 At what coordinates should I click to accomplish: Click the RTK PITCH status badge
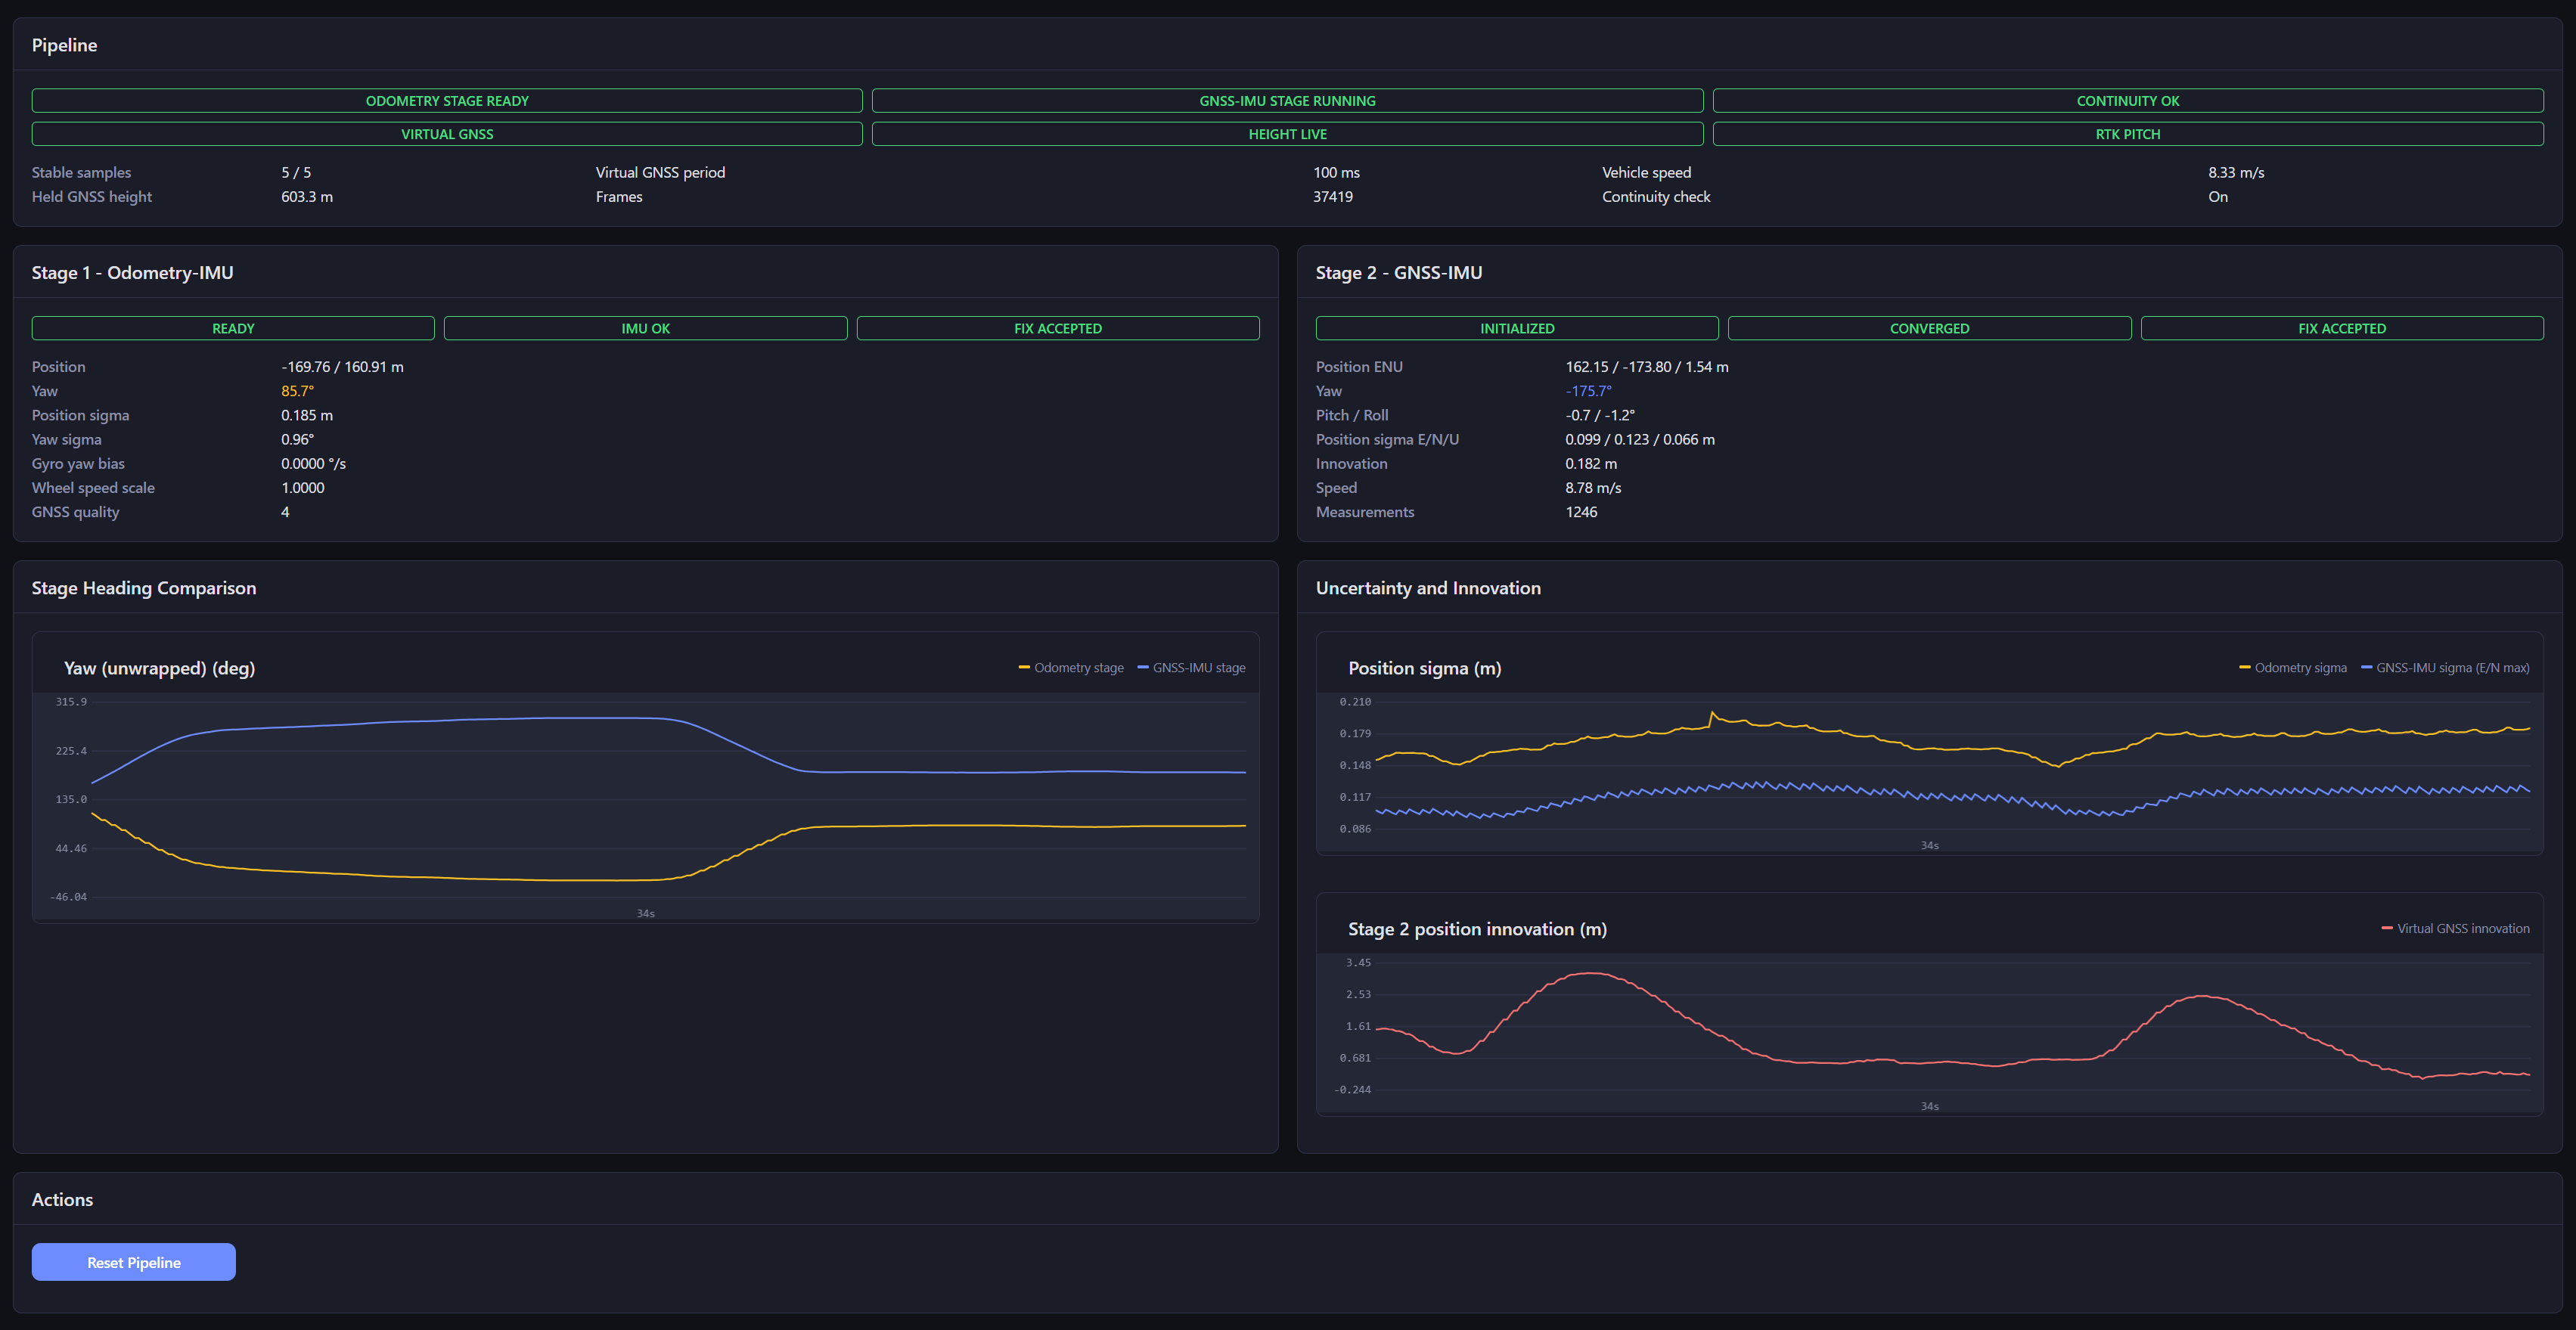pos(2128,134)
